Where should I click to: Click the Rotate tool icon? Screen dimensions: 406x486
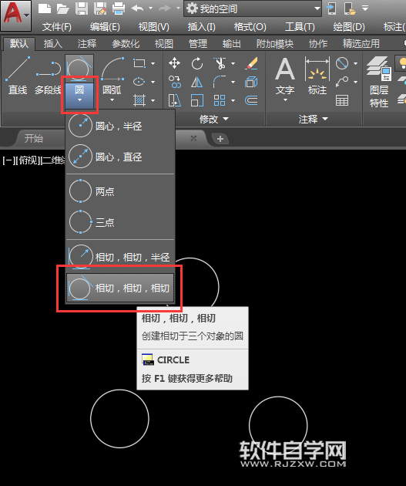tap(196, 63)
